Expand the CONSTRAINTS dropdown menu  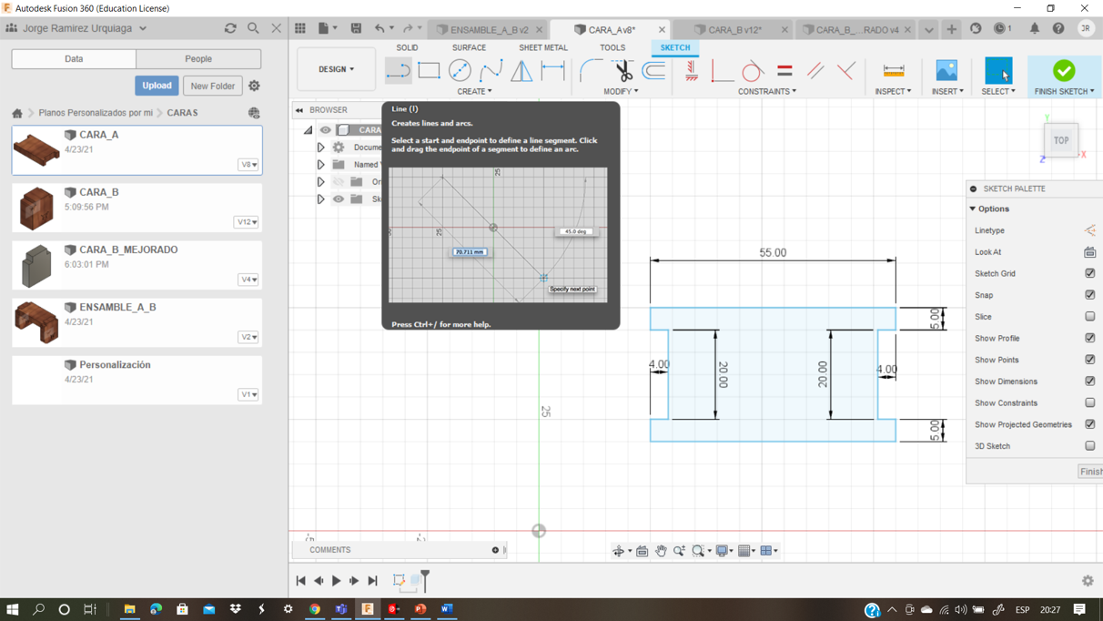click(x=767, y=91)
